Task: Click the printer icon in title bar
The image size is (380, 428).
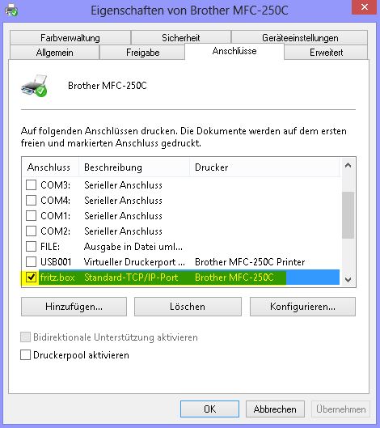Action: coord(11,10)
